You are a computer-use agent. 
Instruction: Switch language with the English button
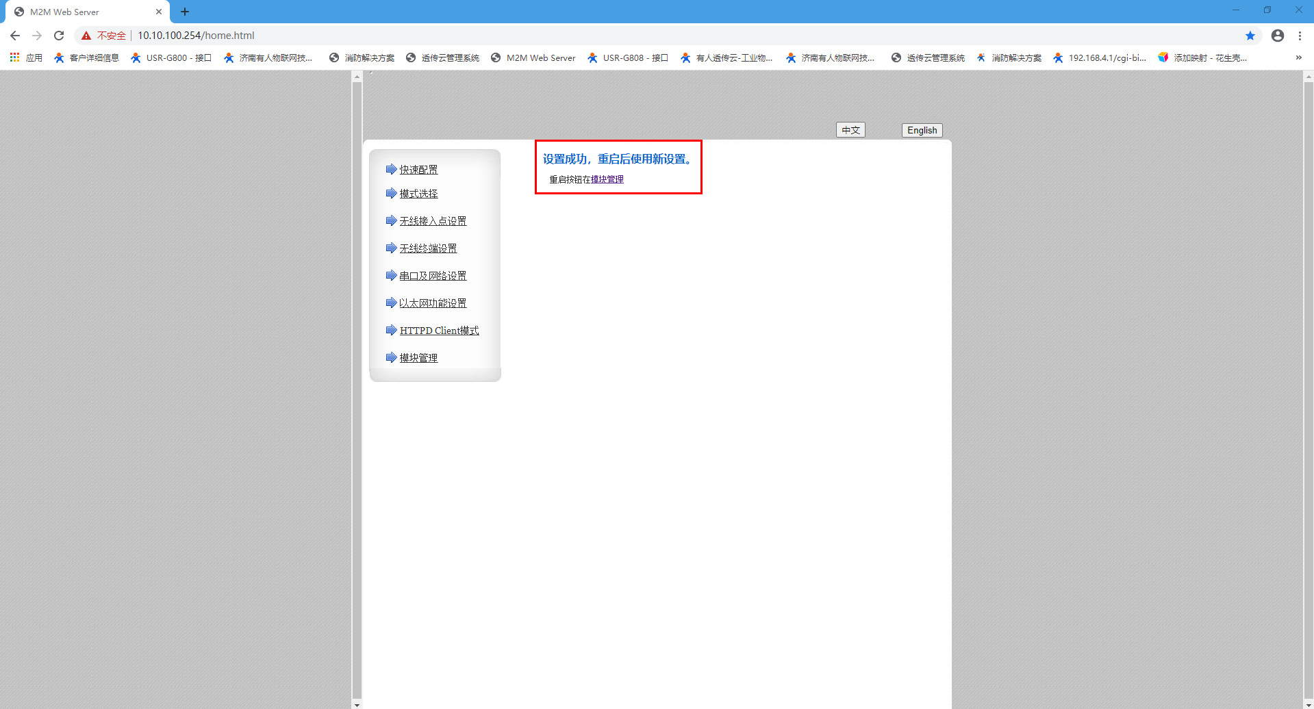pos(922,130)
